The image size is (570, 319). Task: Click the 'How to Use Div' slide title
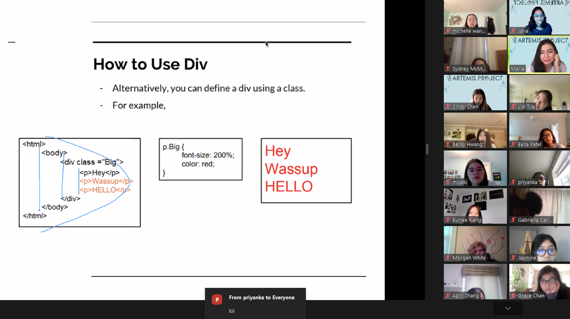(x=150, y=64)
